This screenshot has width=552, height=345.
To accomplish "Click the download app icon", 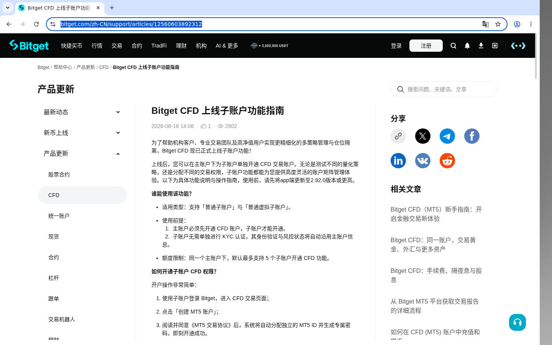I will coord(481,46).
